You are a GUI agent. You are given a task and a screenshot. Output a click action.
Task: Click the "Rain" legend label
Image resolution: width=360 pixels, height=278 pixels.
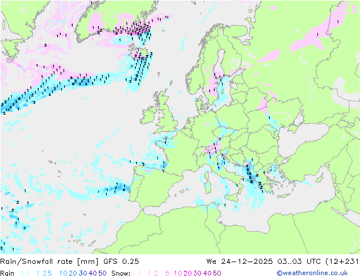click(7, 273)
